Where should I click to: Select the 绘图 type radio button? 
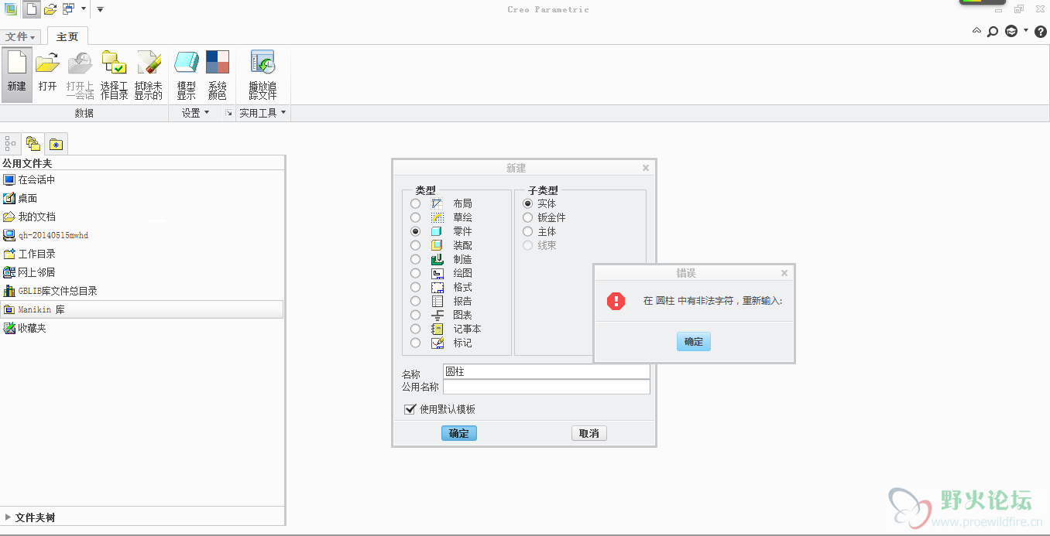tap(416, 273)
